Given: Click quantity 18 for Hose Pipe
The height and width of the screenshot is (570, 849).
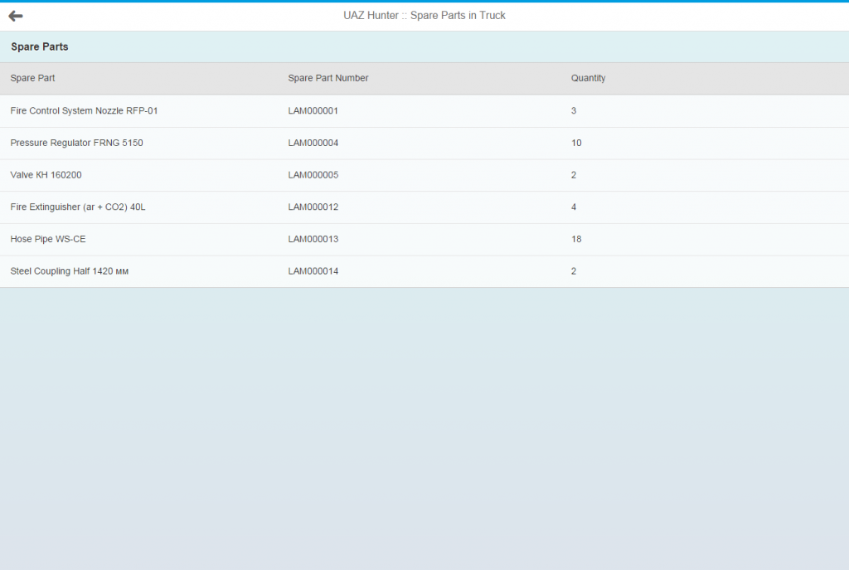Looking at the screenshot, I should tap(576, 239).
